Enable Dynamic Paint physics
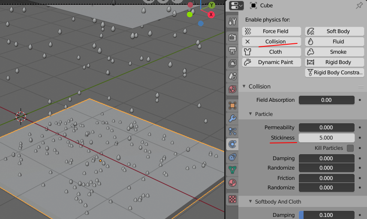 (x=271, y=62)
